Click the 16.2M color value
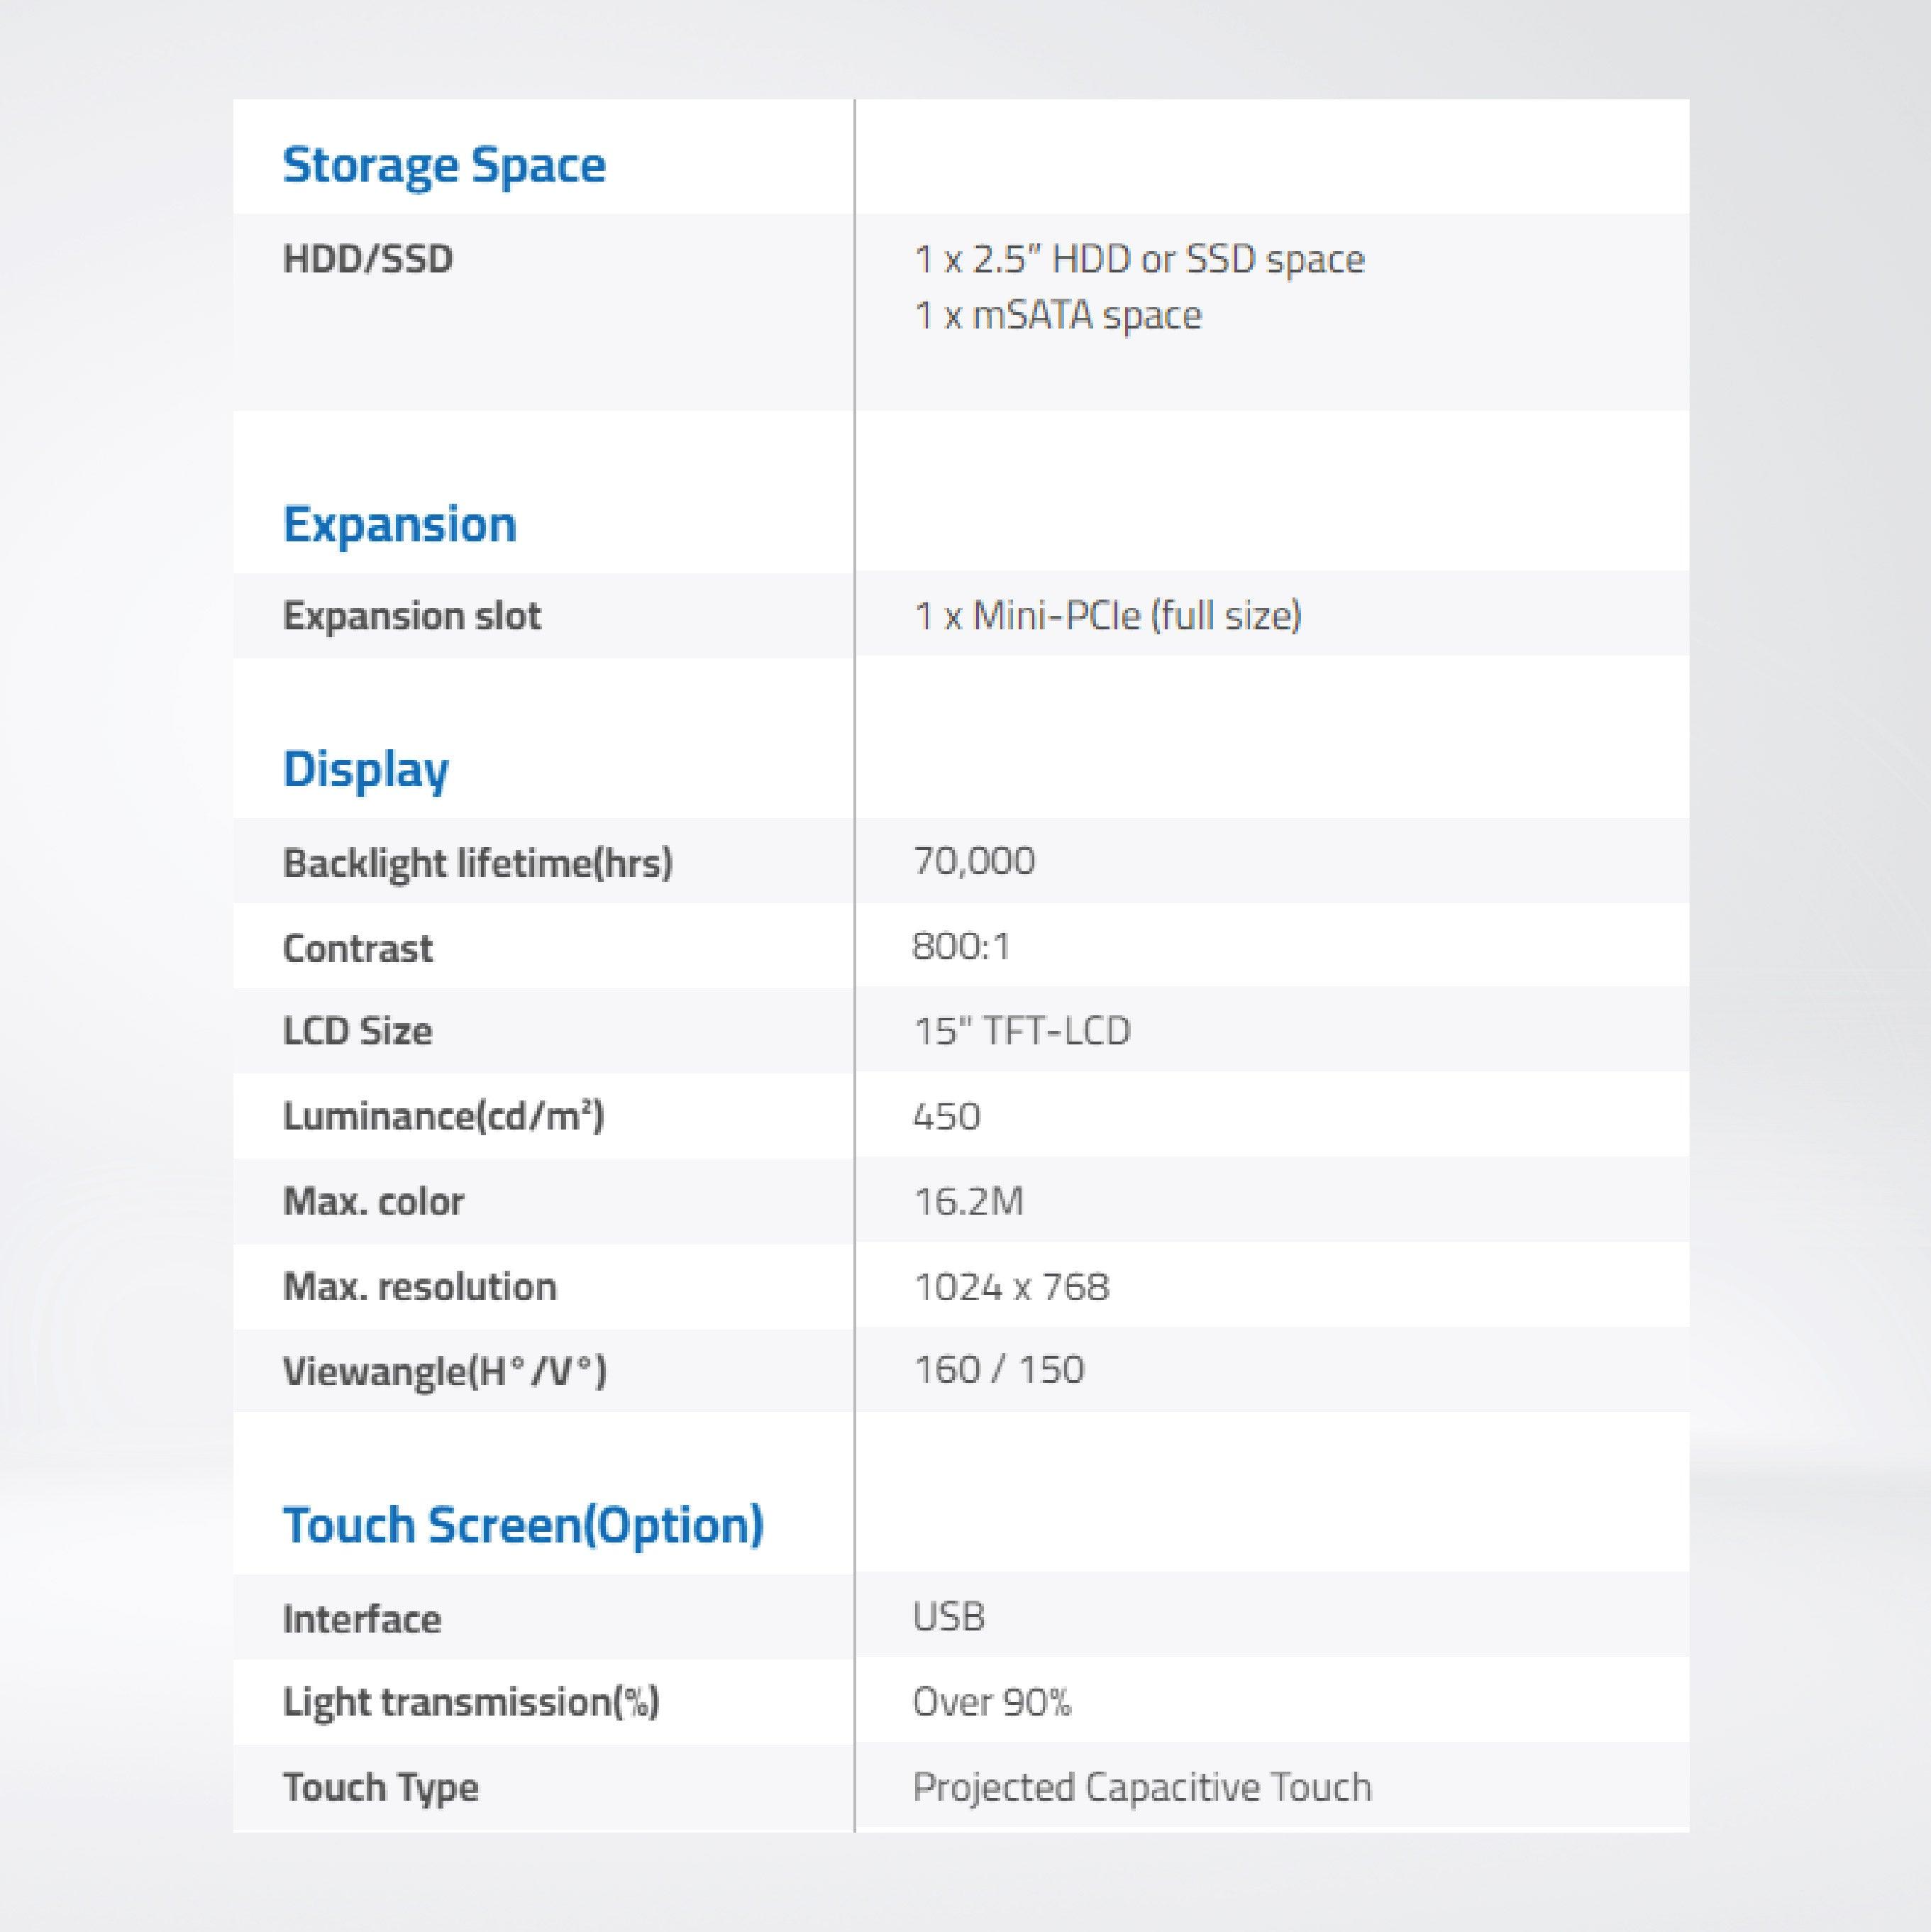 pyautogui.click(x=969, y=1201)
